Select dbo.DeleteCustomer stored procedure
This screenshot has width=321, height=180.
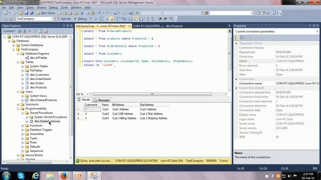[x=47, y=121]
